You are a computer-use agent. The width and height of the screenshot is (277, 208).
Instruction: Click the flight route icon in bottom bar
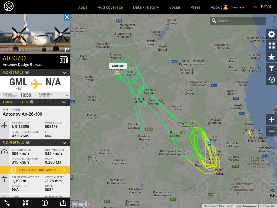tap(7, 203)
